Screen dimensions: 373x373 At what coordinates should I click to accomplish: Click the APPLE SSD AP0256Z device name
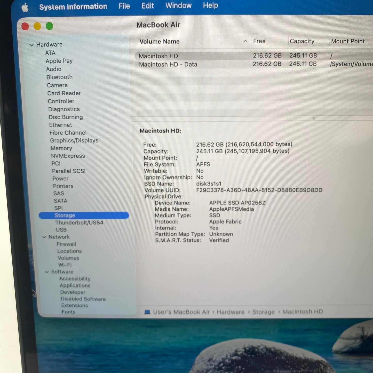click(x=237, y=203)
